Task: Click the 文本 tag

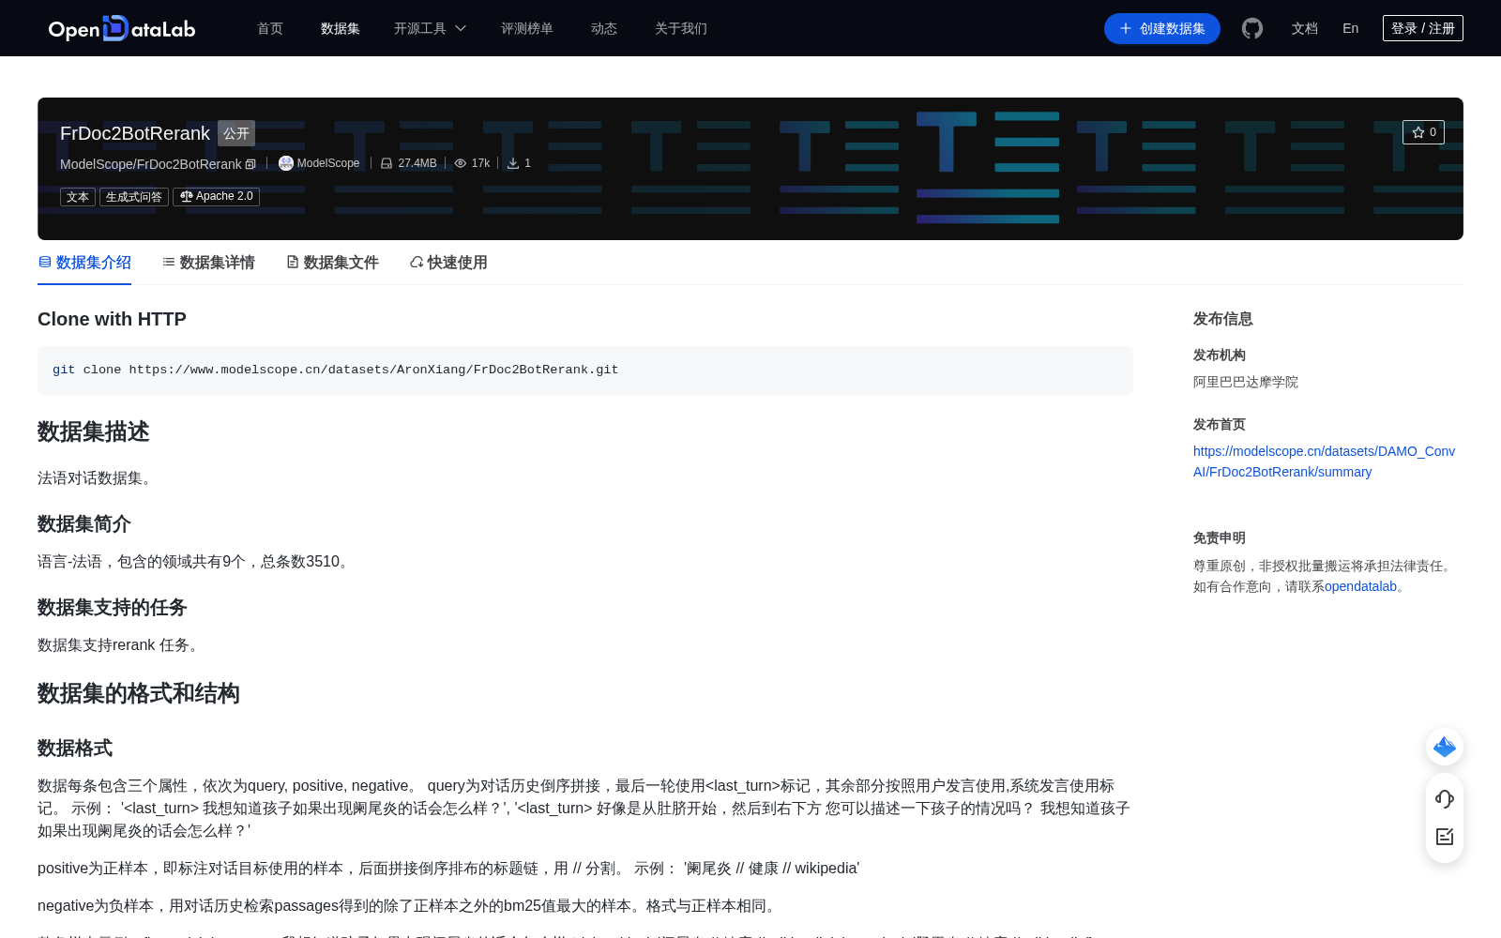Action: pos(78,197)
